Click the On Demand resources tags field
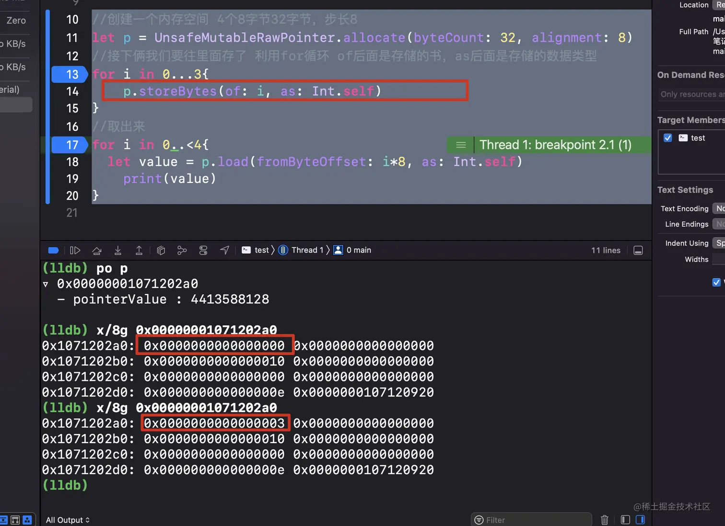725x526 pixels. click(x=691, y=94)
